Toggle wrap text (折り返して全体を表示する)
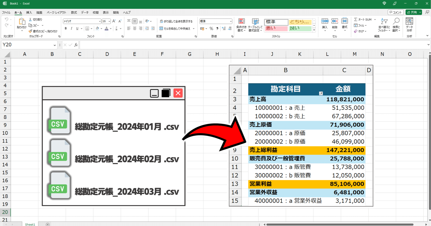The width and height of the screenshot is (431, 226). (176, 21)
